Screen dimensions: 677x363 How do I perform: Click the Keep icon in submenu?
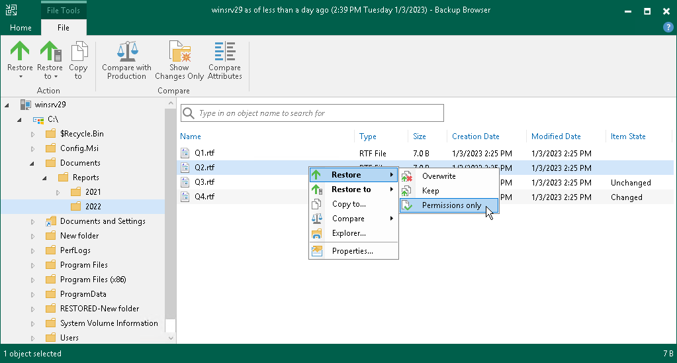point(406,191)
